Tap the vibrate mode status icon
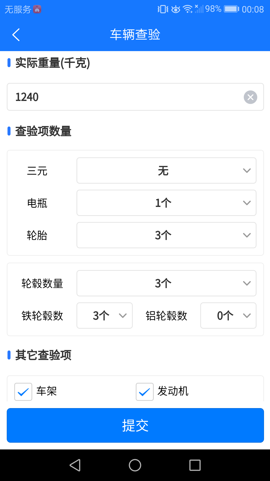Image resolution: width=270 pixels, height=481 pixels. point(163,9)
